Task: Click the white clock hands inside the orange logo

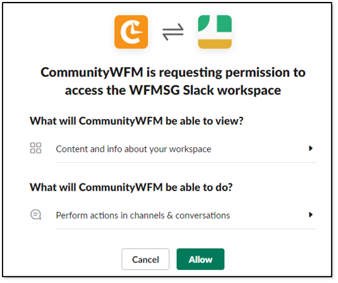Action: pos(136,29)
